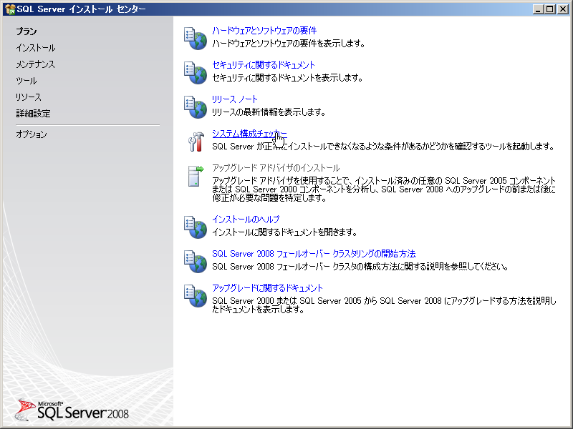Launch the システム構成チェッカー link

pos(249,134)
